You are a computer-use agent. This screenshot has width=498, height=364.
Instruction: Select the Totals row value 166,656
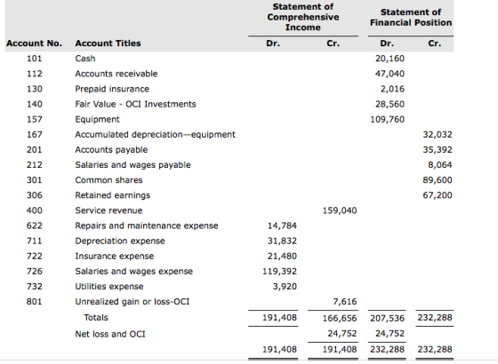340,319
